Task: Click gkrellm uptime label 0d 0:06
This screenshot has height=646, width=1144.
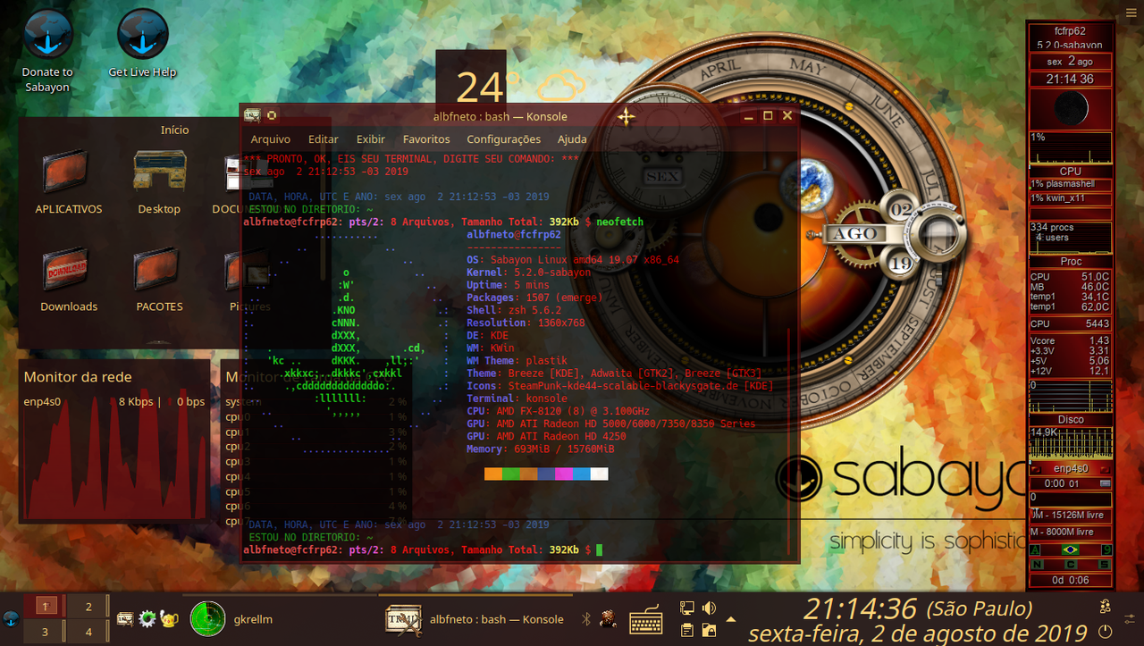Action: (1069, 580)
